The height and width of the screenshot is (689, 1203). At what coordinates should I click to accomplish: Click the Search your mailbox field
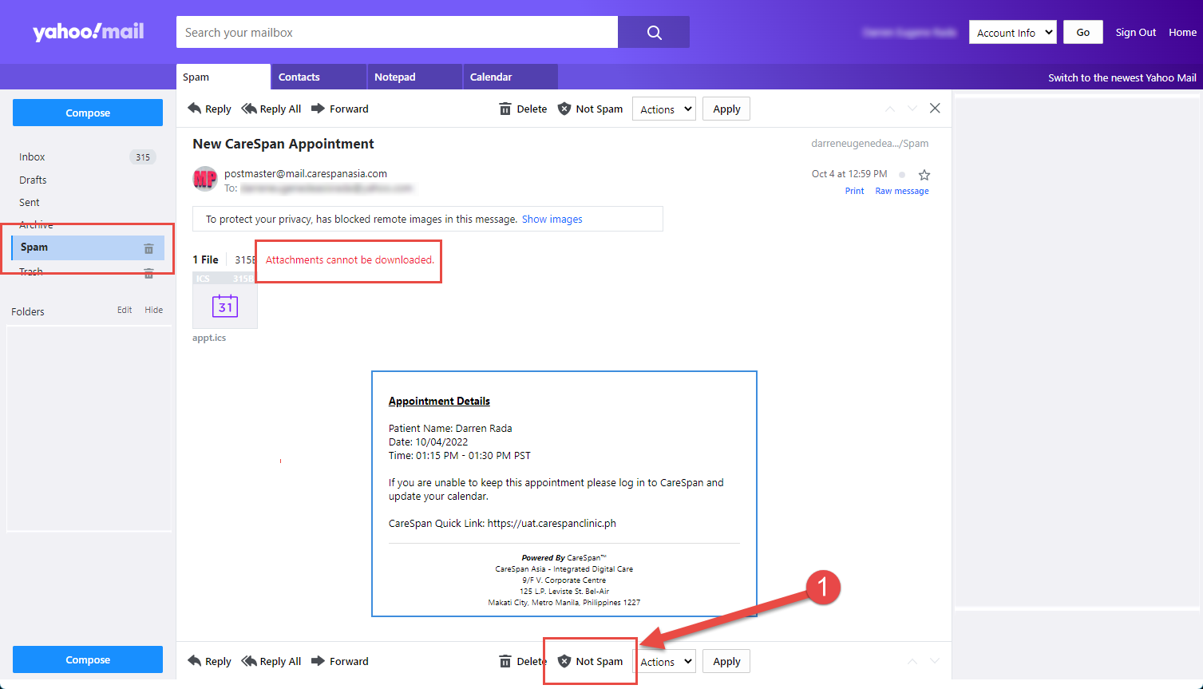[x=397, y=32]
